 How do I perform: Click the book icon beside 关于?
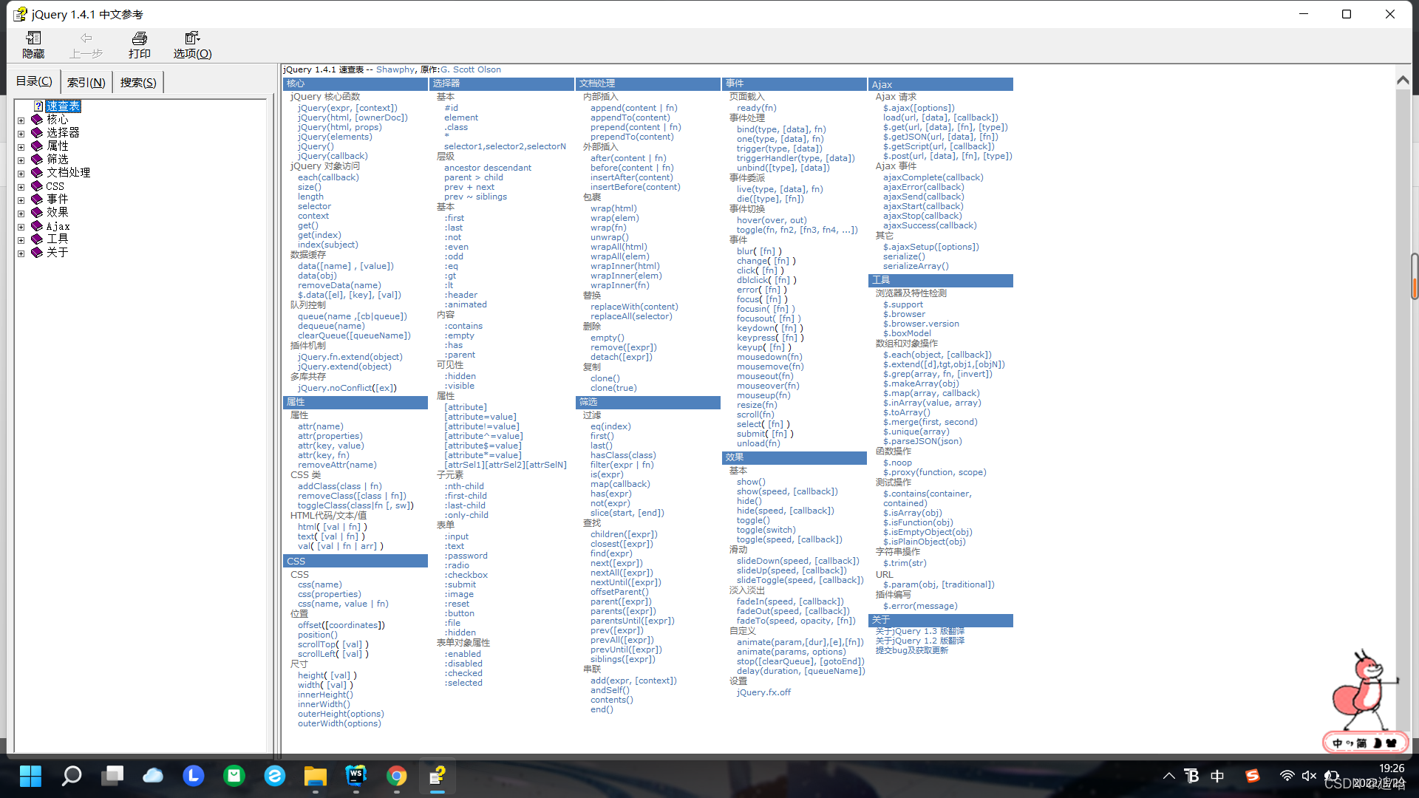(37, 253)
